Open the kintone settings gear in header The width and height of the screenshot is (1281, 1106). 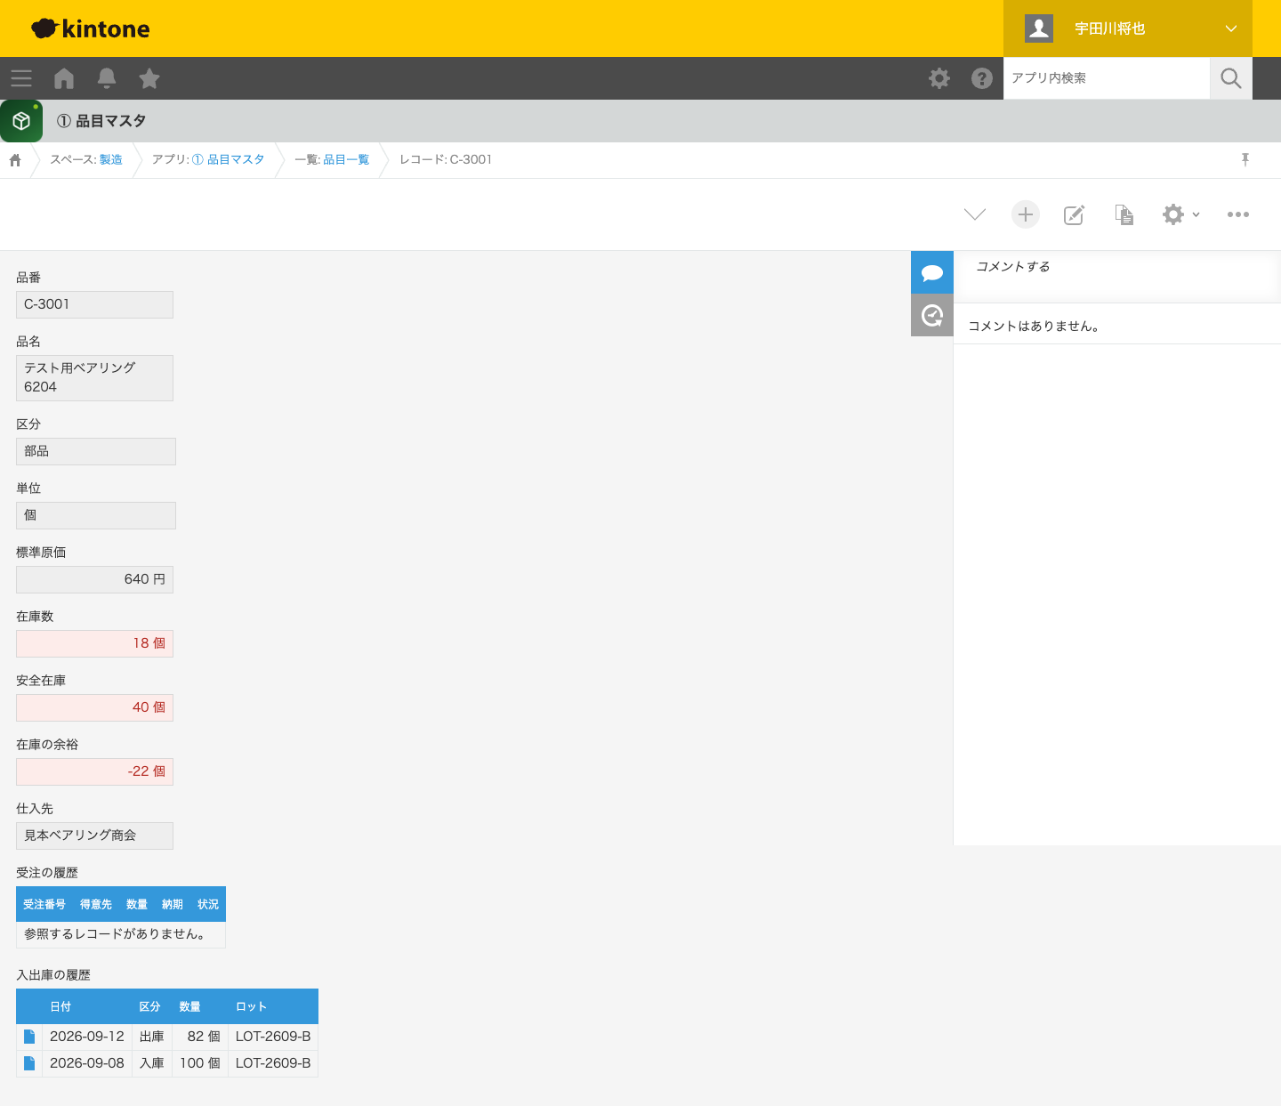[x=939, y=78]
